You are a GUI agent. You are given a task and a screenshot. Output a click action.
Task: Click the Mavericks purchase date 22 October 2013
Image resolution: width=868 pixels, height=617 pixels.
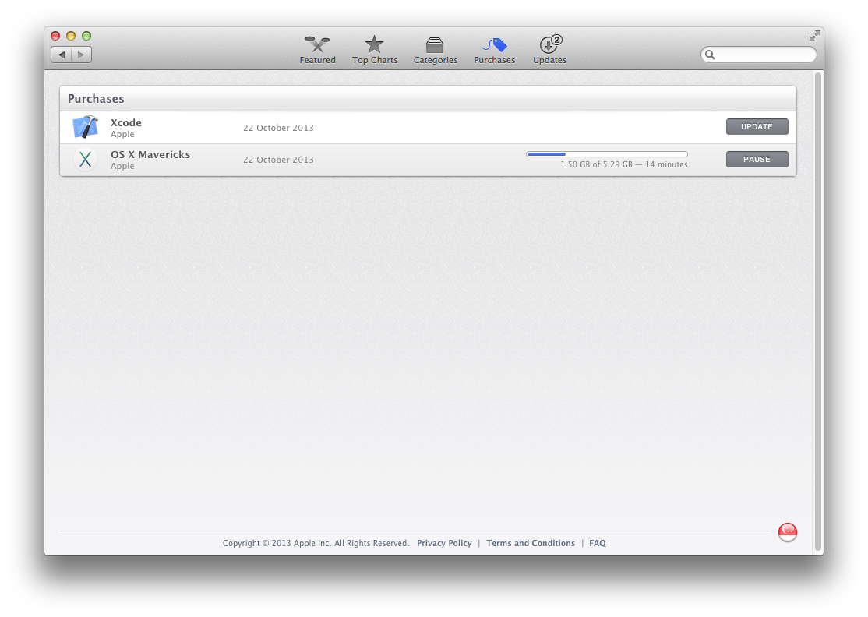pyautogui.click(x=278, y=160)
